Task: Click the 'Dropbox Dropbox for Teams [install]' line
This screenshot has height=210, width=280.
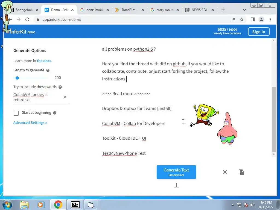Action: [137, 108]
